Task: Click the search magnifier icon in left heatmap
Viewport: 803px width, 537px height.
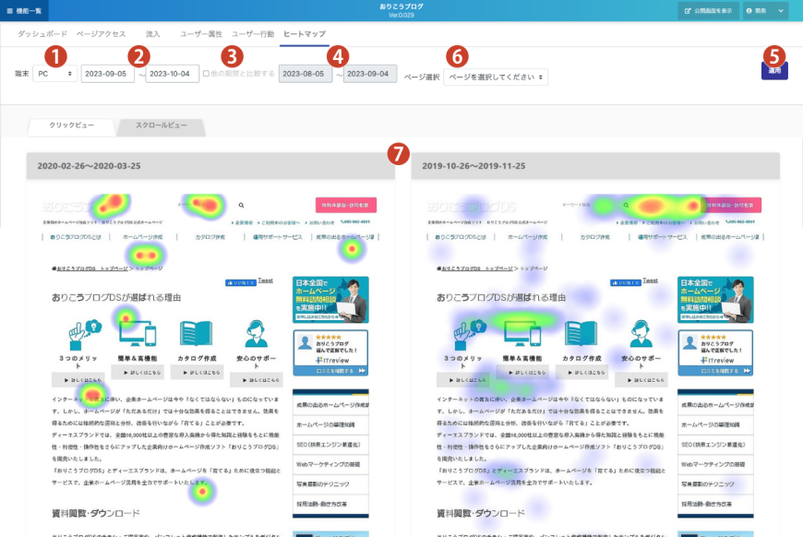Action: [x=241, y=206]
